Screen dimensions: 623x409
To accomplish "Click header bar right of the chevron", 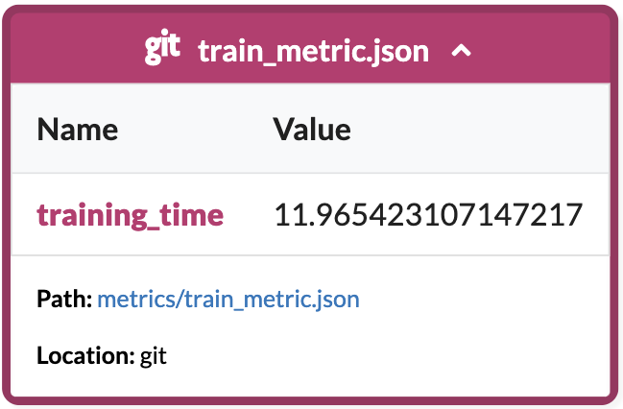I will click(547, 50).
